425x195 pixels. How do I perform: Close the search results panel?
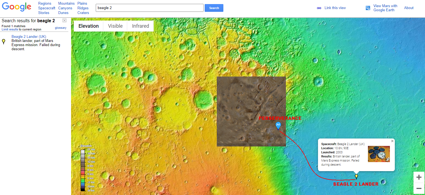coord(64,21)
